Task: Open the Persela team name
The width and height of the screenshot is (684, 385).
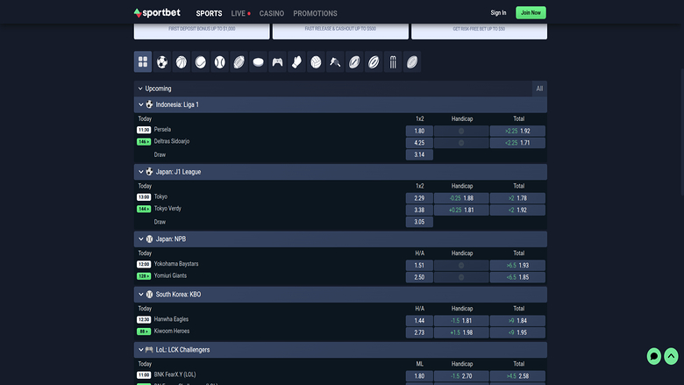Action: (x=162, y=130)
